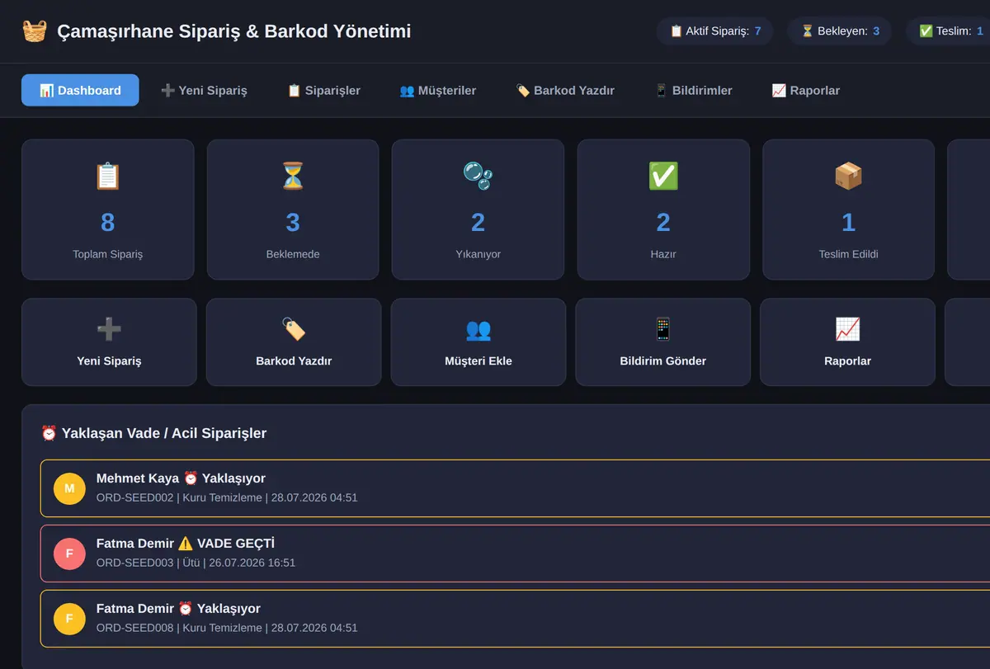This screenshot has height=669, width=990.
Task: Click the Müşteri Ekle quick action label
Action: (x=478, y=360)
